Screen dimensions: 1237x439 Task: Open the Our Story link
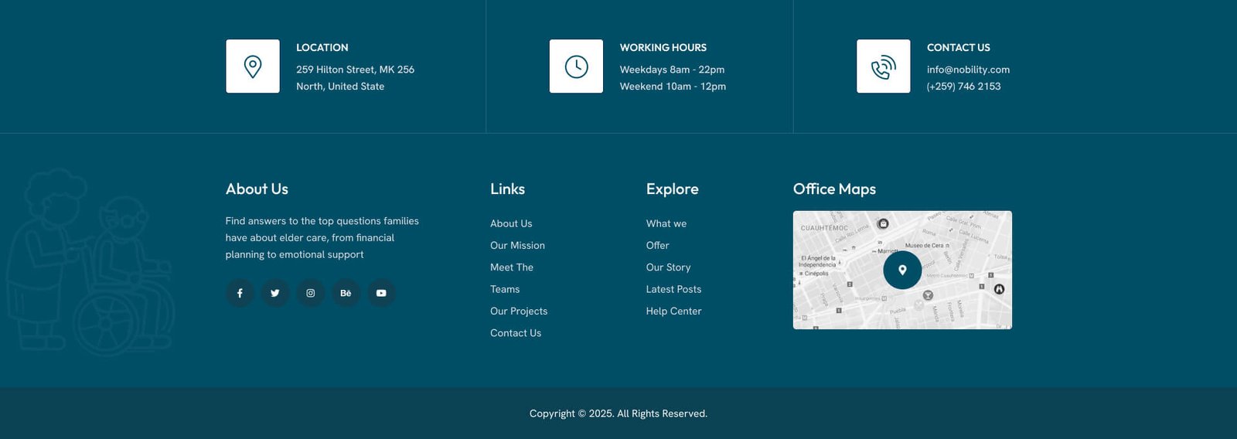click(669, 267)
